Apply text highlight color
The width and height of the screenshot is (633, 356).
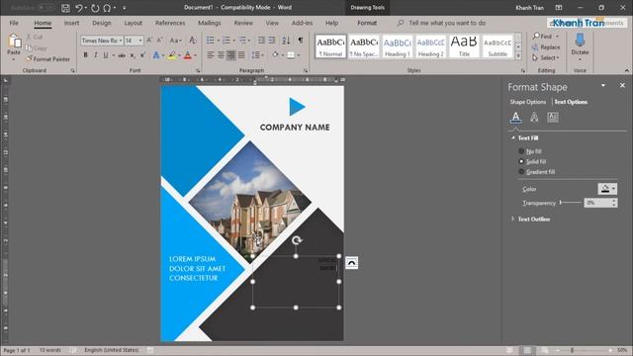(172, 55)
